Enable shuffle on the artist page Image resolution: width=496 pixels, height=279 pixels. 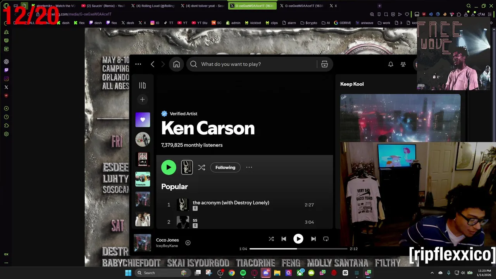[x=201, y=167]
